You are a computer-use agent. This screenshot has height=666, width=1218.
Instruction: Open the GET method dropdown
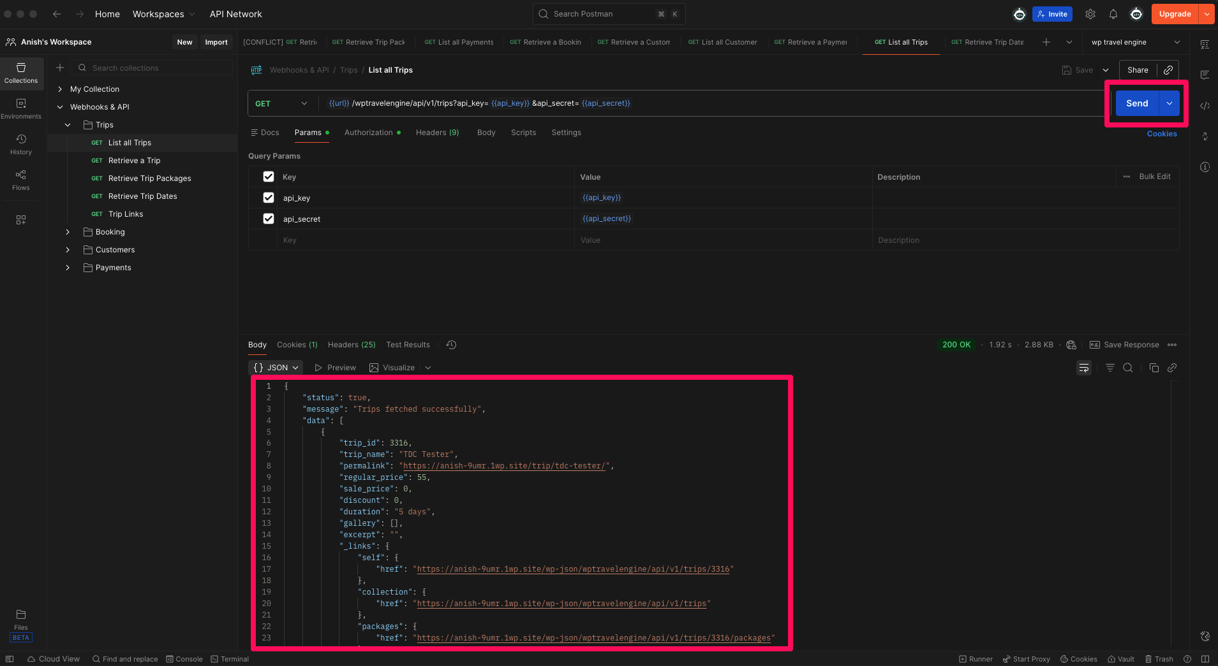(x=281, y=103)
